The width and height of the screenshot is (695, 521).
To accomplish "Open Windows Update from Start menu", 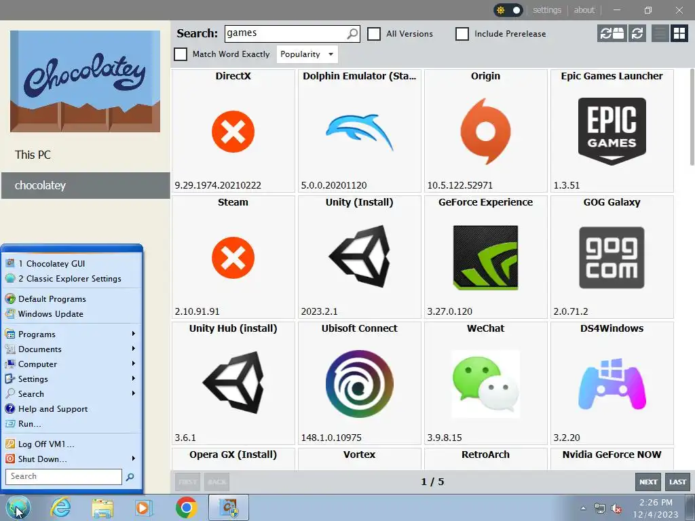I will click(71, 313).
